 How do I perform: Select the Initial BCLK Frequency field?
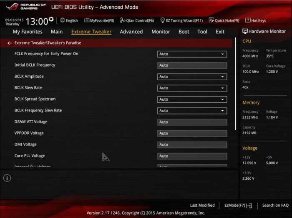192,65
